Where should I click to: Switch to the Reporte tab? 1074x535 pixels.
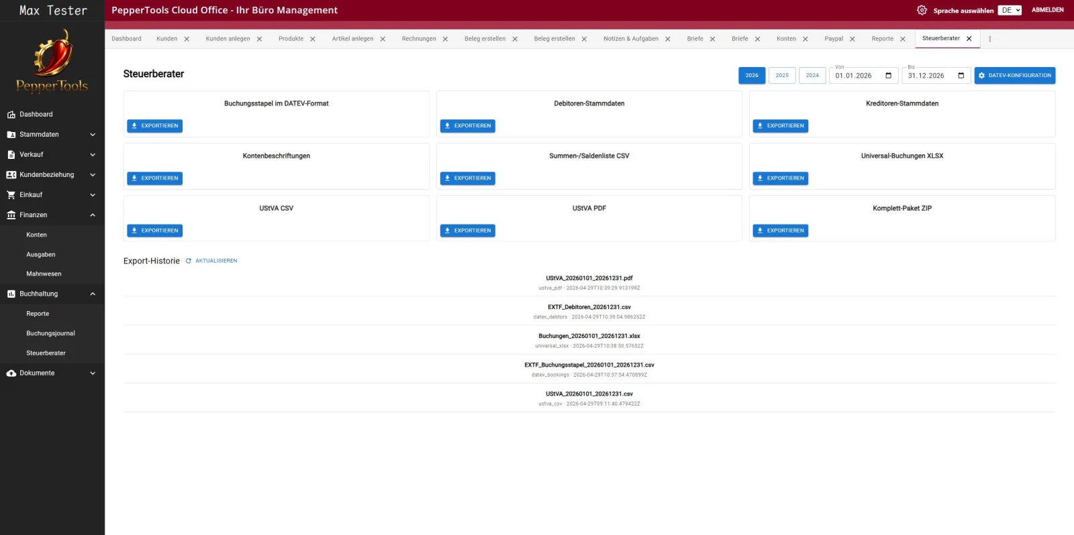[x=883, y=39]
